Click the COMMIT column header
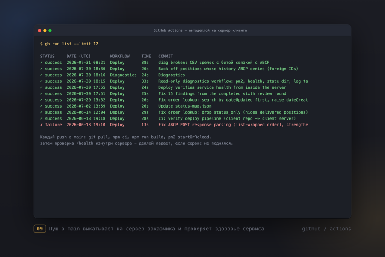 coord(166,56)
